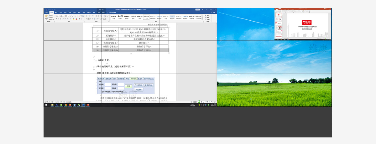The width and height of the screenshot is (376, 144).
Task: Click the green 应用 button in the dialog
Action: (128, 86)
